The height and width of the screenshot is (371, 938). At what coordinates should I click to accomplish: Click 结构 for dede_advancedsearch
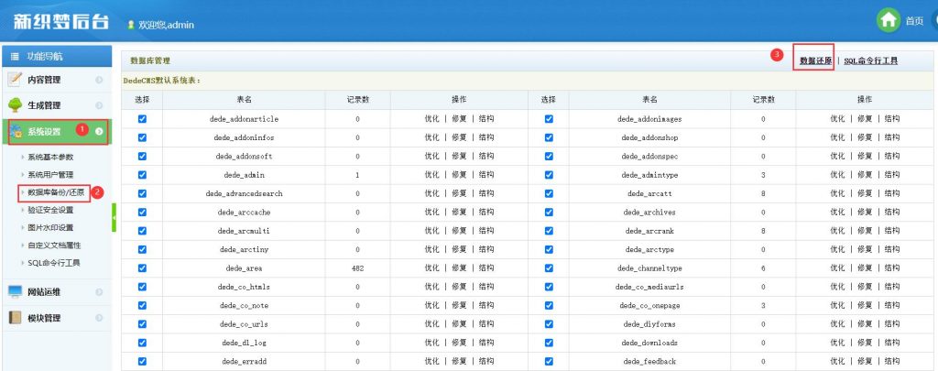point(486,193)
